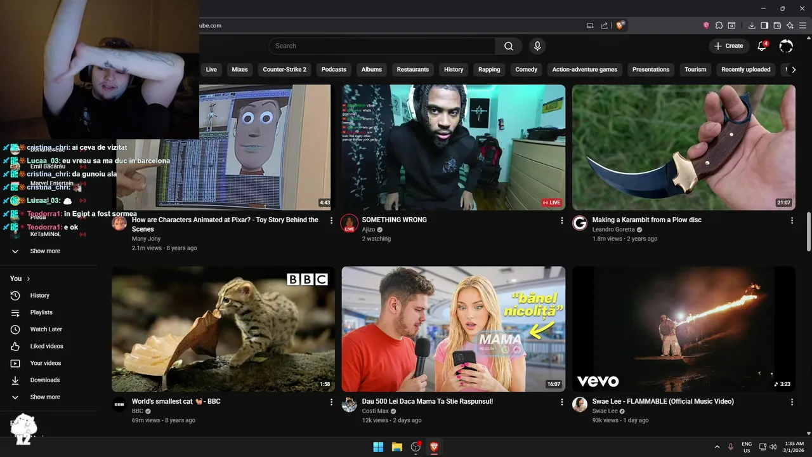Click the Create button
Viewport: 812px width, 457px height.
click(x=728, y=46)
